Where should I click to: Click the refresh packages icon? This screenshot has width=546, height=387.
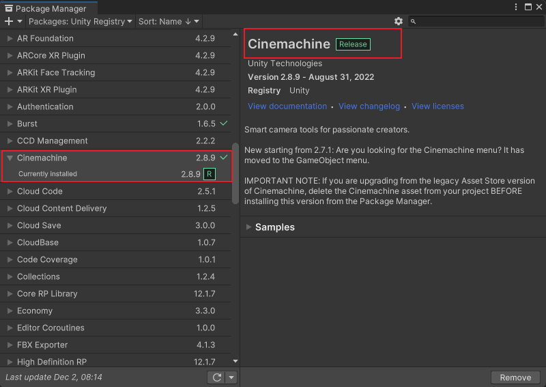pyautogui.click(x=216, y=377)
